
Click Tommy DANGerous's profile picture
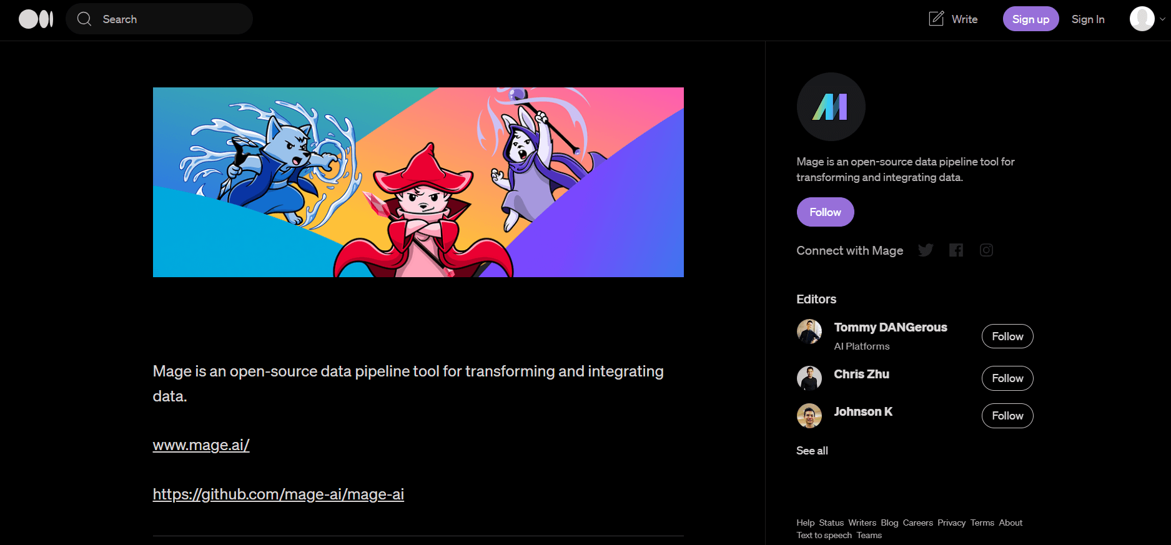coord(809,331)
